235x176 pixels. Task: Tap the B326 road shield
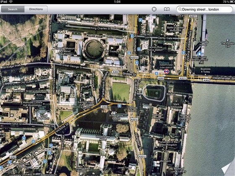(48, 150)
